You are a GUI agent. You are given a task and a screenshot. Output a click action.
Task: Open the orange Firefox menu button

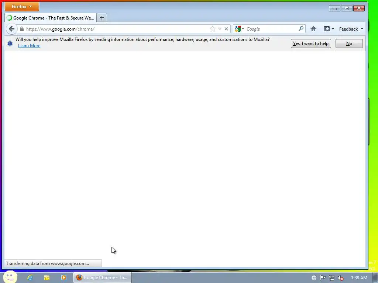click(22, 7)
